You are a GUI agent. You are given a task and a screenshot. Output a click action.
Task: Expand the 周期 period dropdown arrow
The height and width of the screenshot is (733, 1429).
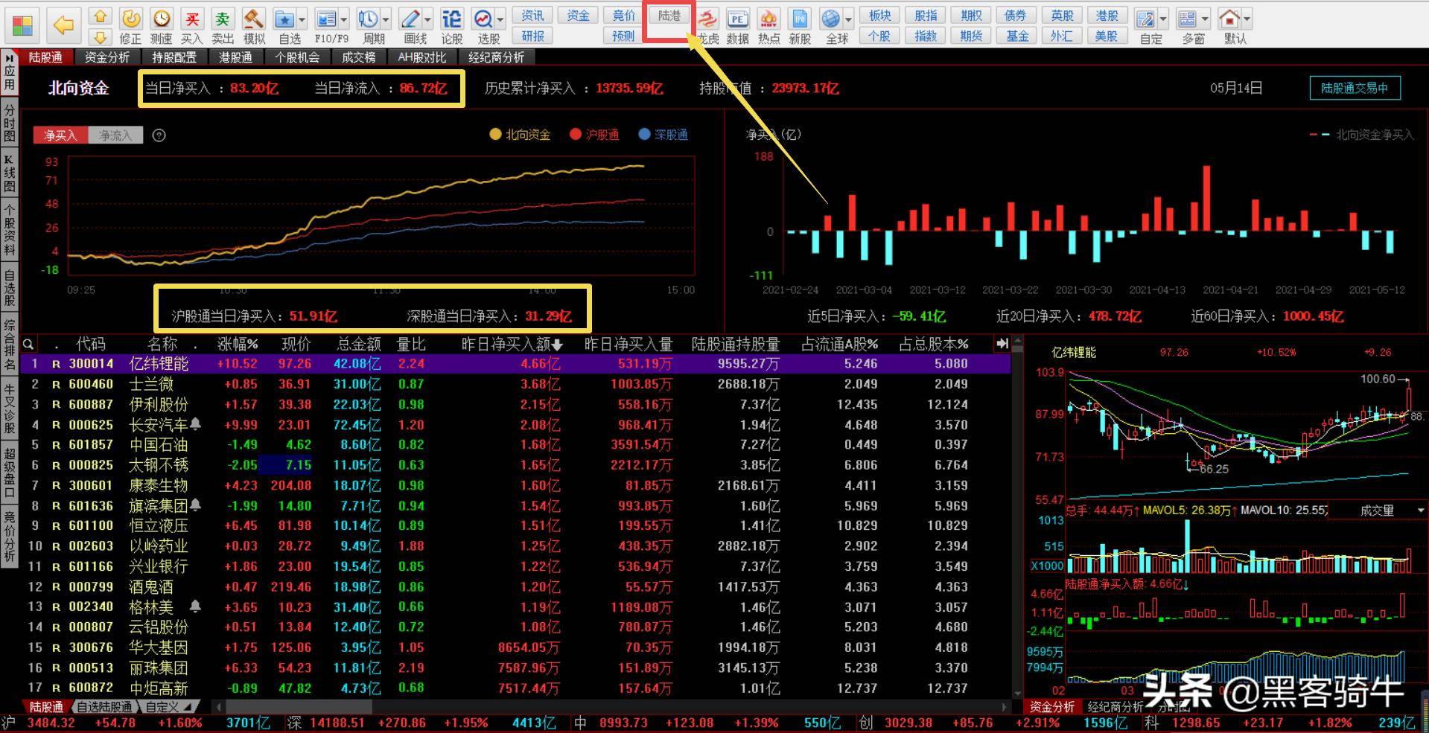[x=386, y=19]
